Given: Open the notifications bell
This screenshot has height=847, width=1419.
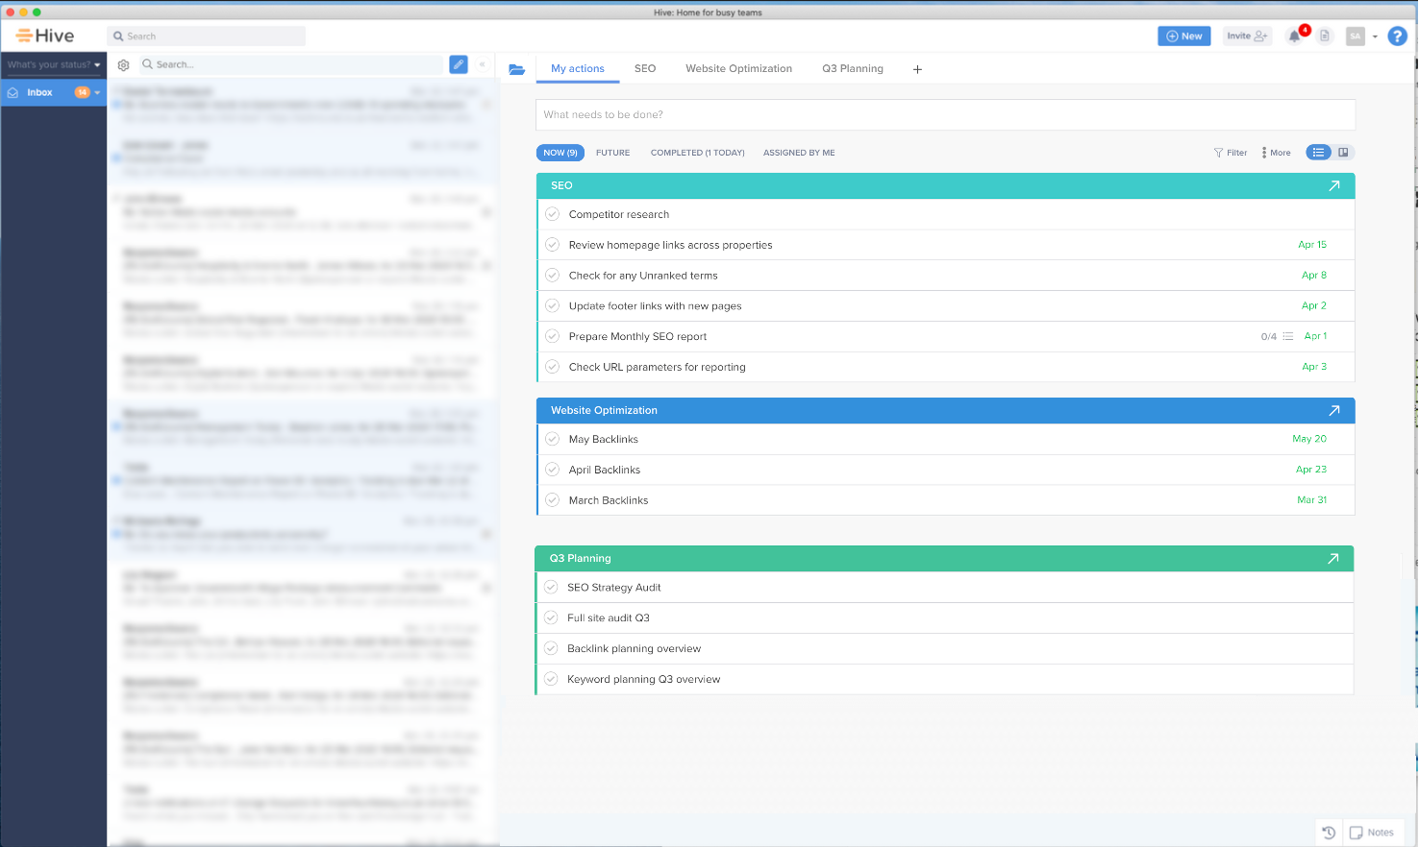Looking at the screenshot, I should click(1293, 36).
